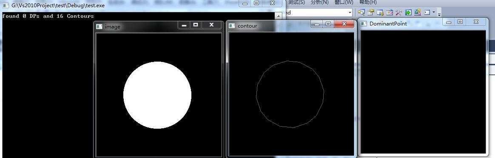Click the 'DominantPoint' window title text
495x158 pixels.
click(388, 24)
